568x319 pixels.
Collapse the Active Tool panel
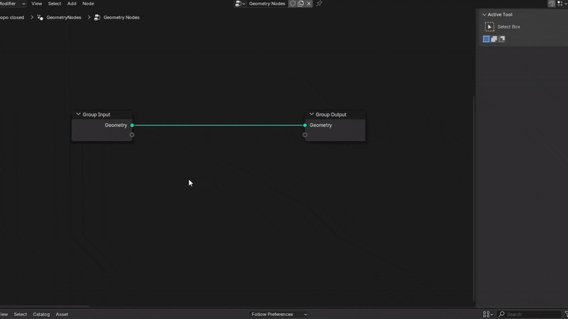click(484, 14)
